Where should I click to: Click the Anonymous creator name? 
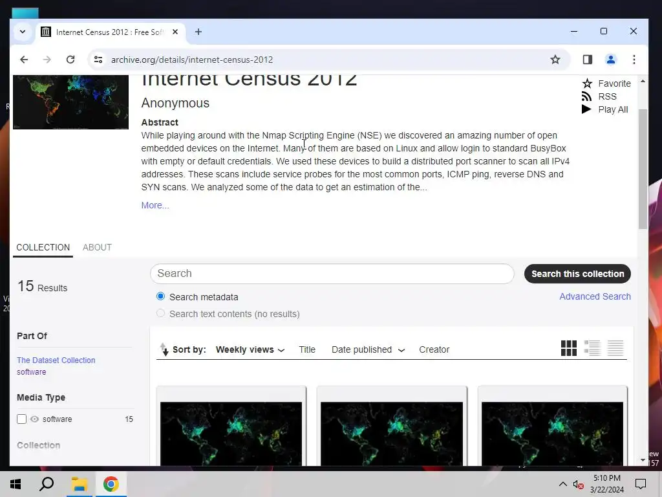pos(175,103)
